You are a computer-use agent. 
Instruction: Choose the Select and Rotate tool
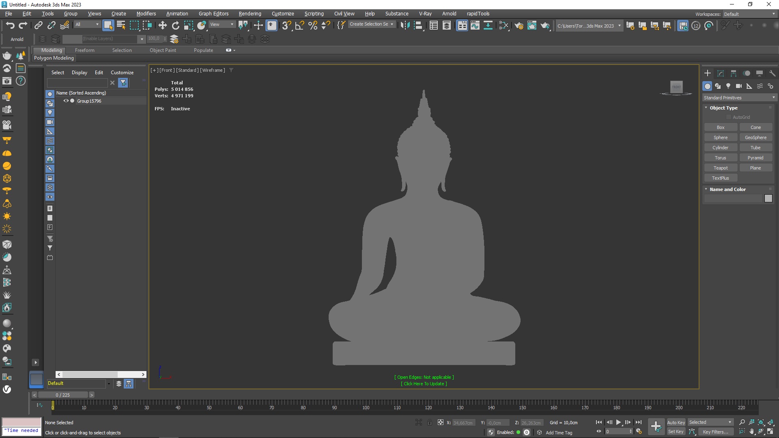tap(175, 25)
